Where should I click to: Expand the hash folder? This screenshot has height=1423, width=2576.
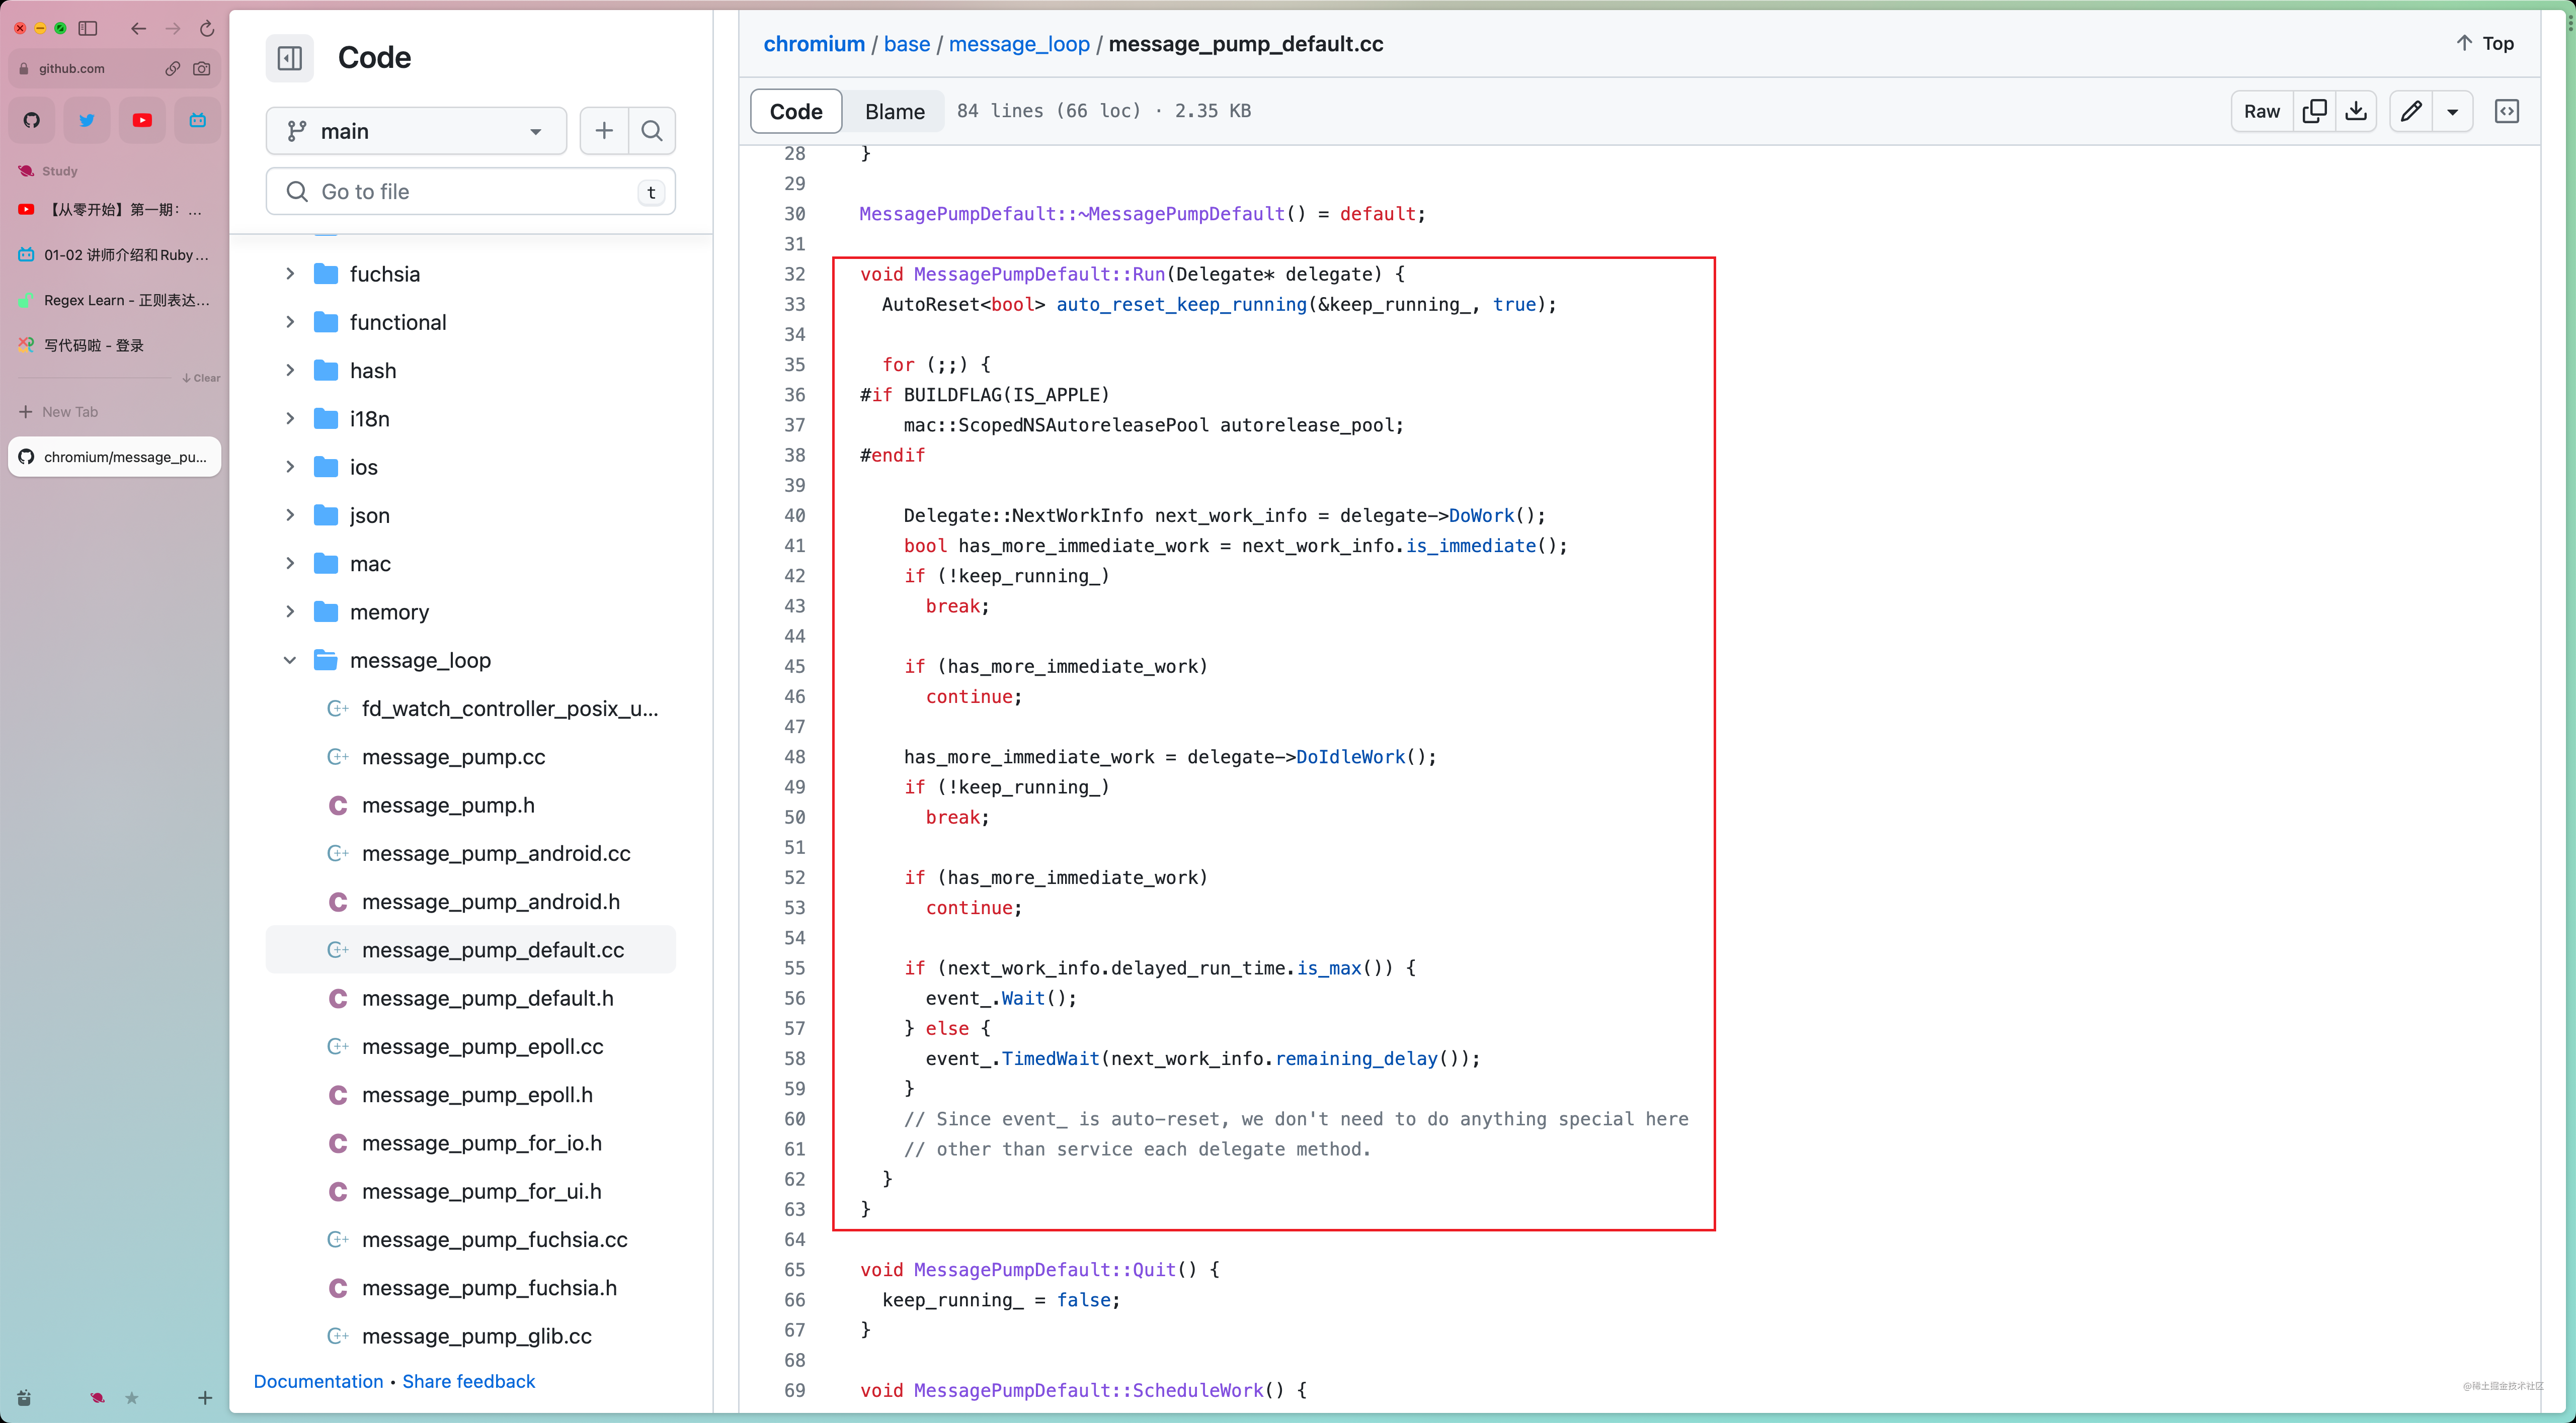[x=290, y=370]
